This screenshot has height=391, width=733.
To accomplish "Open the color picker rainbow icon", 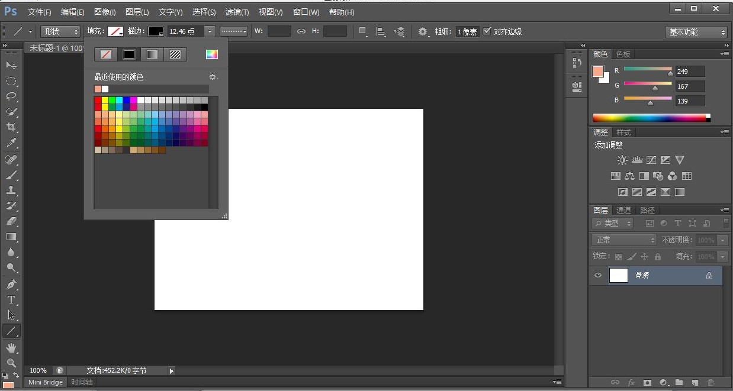I will [212, 54].
